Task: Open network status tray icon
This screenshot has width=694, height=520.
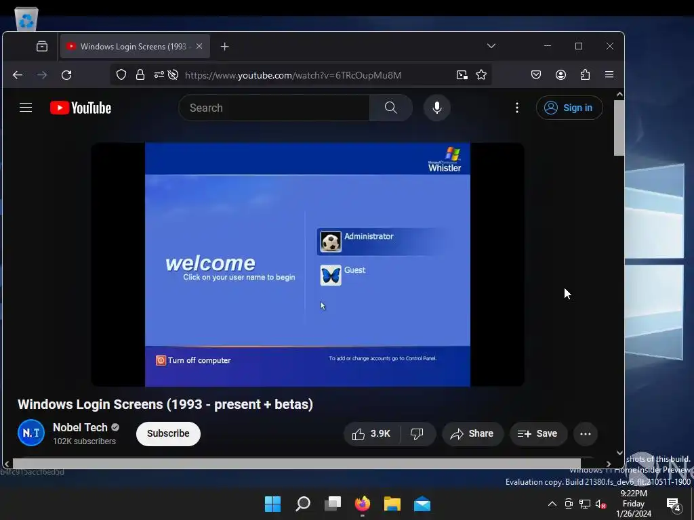Action: click(x=585, y=504)
